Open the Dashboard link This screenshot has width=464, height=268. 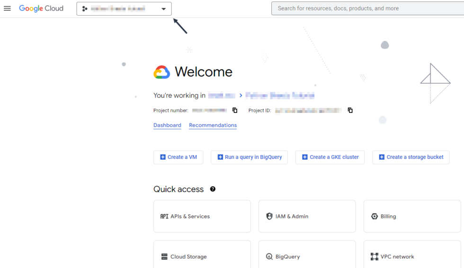pyautogui.click(x=167, y=125)
